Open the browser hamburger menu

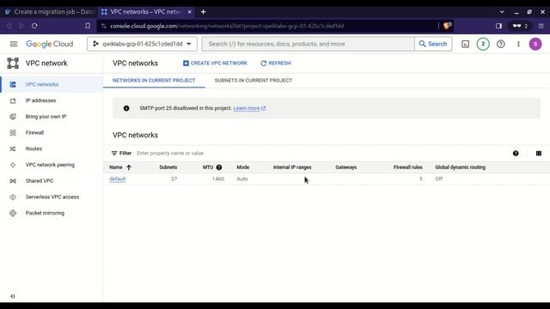pos(541,26)
